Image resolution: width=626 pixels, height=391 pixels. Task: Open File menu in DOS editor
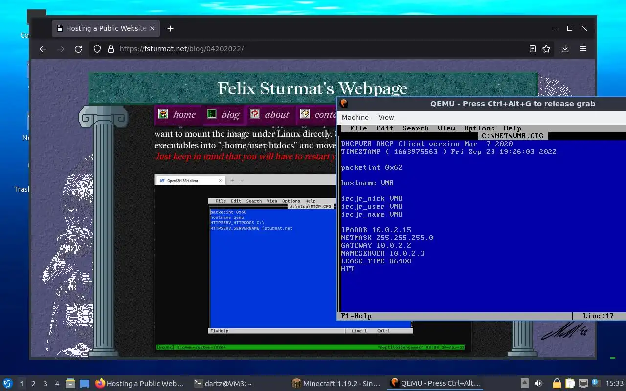click(x=358, y=128)
